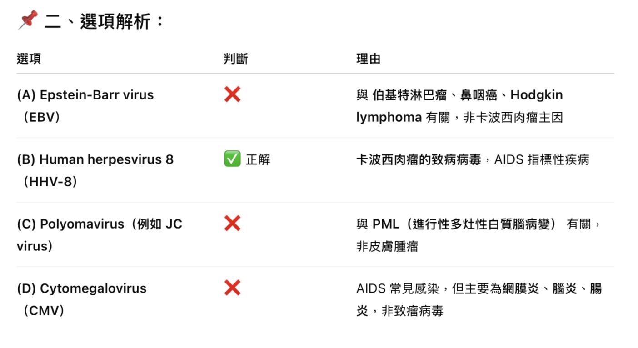Click the bold 卡波西肉瘤的致病病毒 text
Screen dimensions: 638x348
click(418, 159)
